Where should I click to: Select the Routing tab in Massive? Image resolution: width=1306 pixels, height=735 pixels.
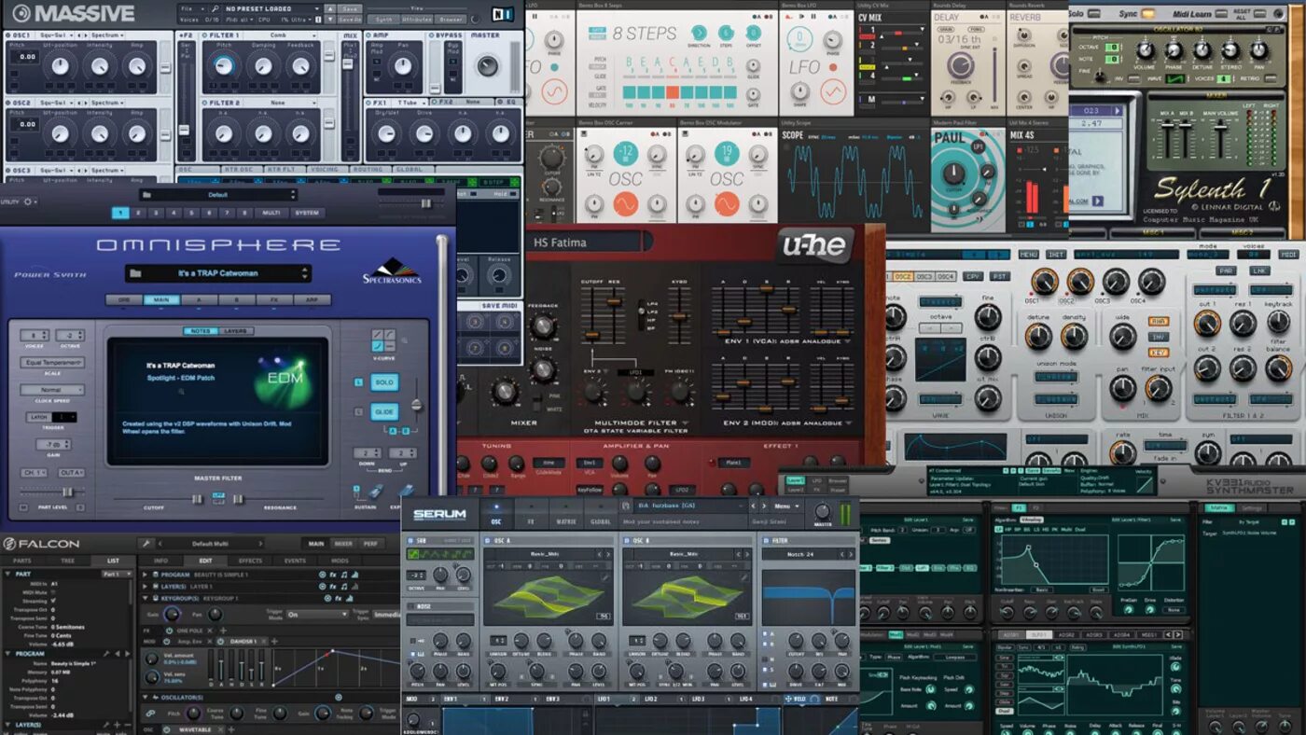(368, 169)
